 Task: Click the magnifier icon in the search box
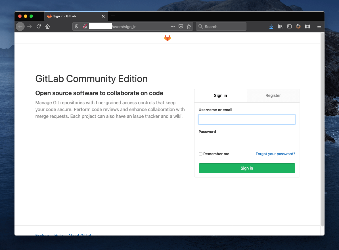[x=201, y=27]
